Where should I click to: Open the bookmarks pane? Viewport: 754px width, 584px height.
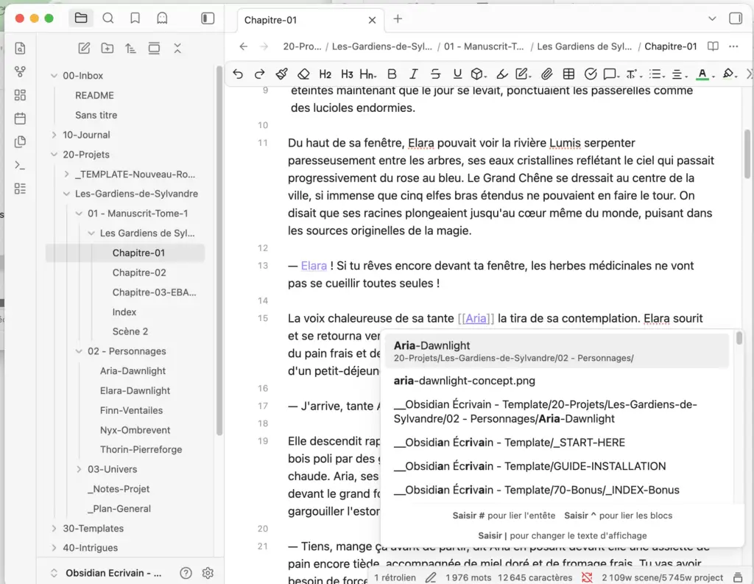tap(135, 18)
